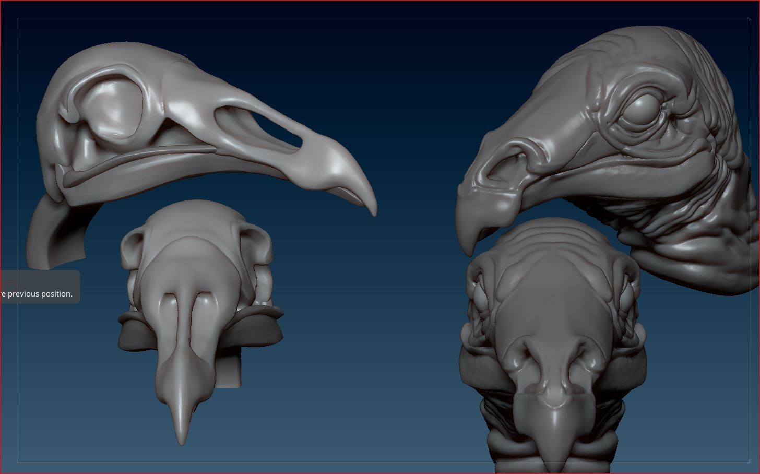Click the top-left corner of the canvas frame
760x474 pixels.
point(17,18)
